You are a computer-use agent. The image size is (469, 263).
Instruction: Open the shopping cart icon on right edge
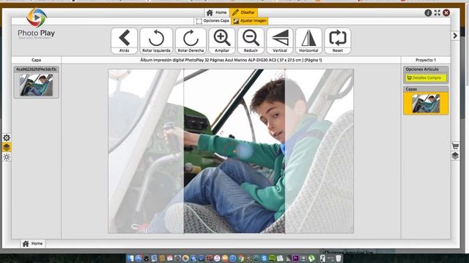click(455, 146)
